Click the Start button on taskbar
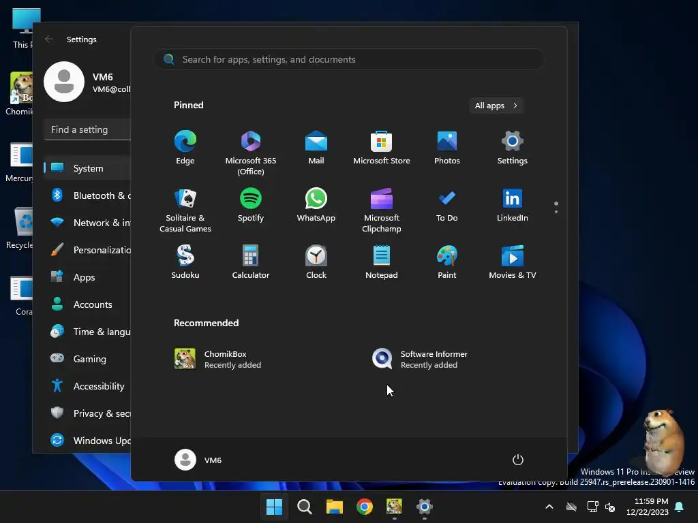 (274, 507)
